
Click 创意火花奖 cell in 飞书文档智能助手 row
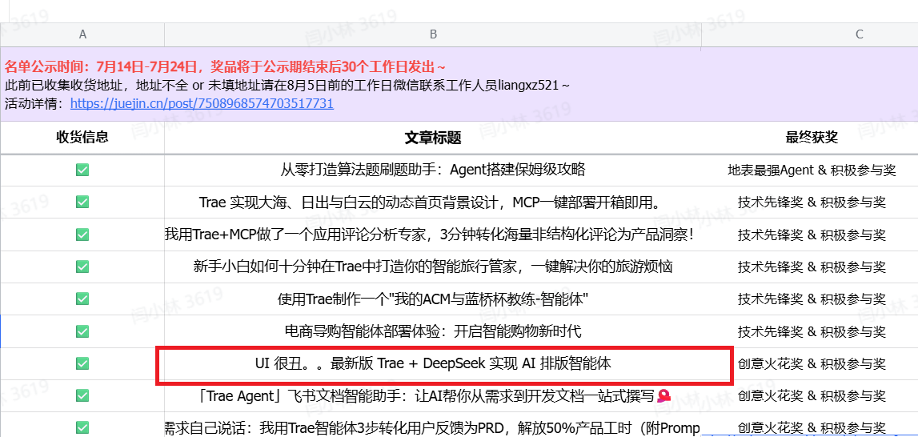click(812, 396)
